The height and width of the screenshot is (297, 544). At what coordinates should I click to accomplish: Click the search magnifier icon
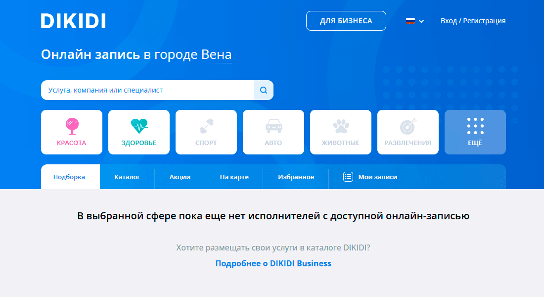tap(264, 90)
